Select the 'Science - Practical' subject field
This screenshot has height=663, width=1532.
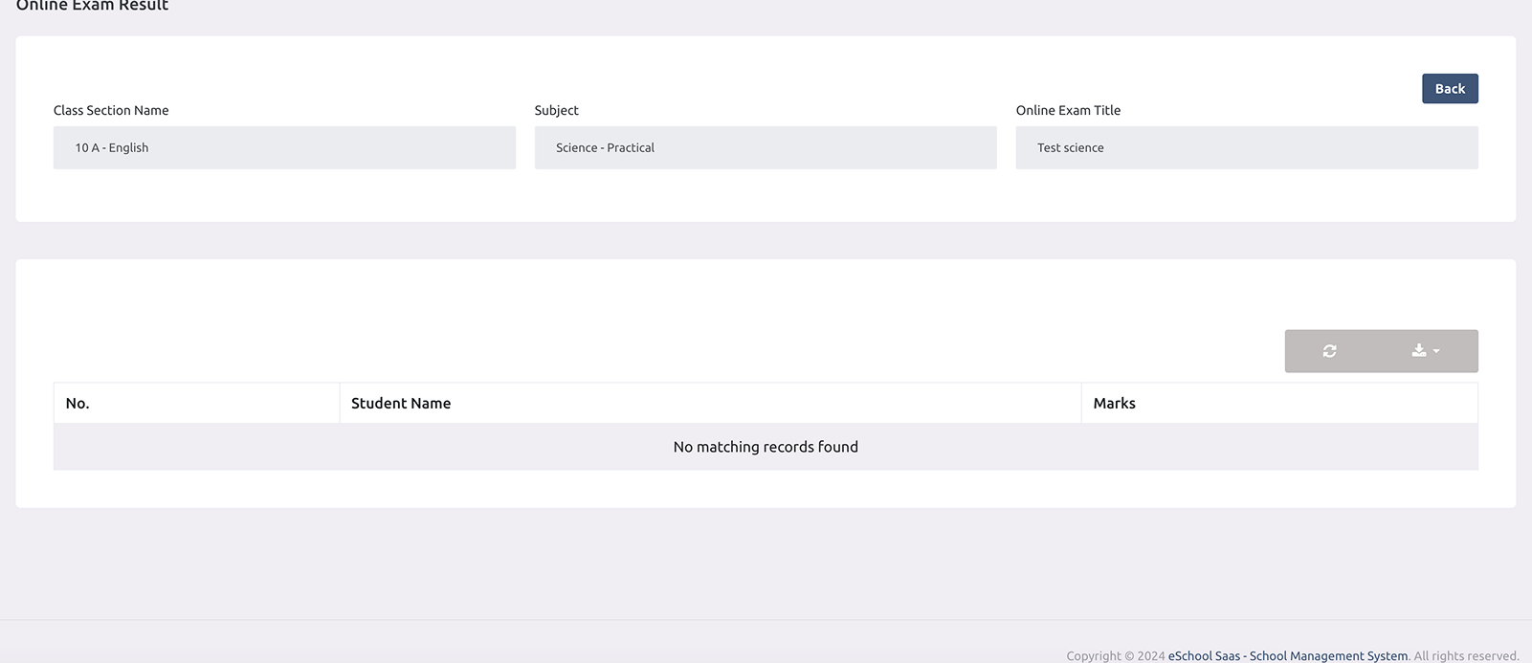[765, 148]
